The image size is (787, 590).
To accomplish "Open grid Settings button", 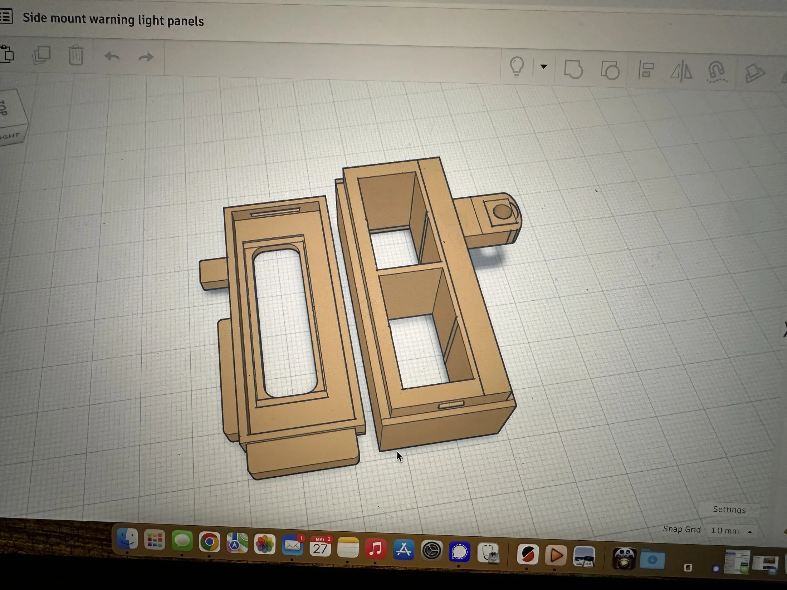I will (729, 510).
